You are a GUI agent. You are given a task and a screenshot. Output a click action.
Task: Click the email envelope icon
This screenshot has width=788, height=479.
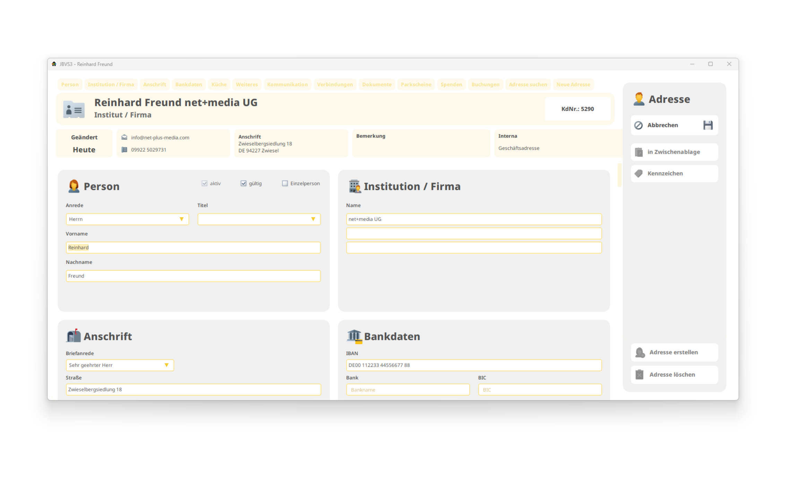pos(124,137)
